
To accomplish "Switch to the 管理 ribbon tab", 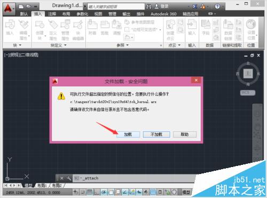I will click(112, 14).
